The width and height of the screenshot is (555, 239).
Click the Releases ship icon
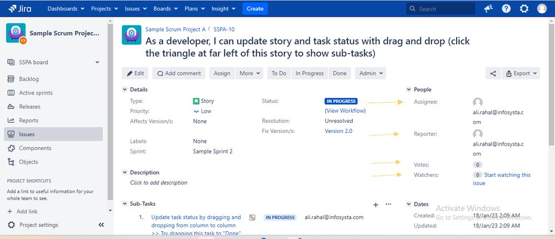(11, 107)
